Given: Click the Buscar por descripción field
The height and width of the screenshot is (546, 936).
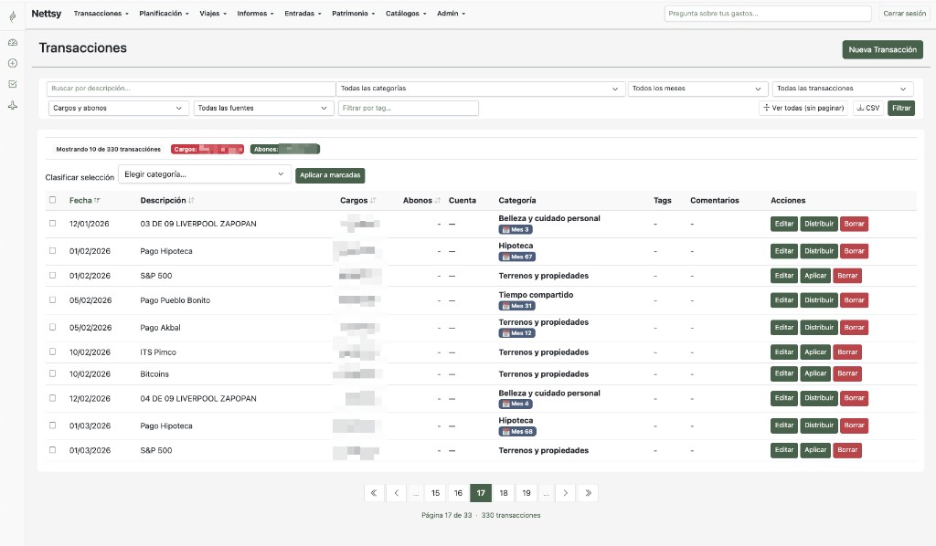Looking at the screenshot, I should point(191,89).
